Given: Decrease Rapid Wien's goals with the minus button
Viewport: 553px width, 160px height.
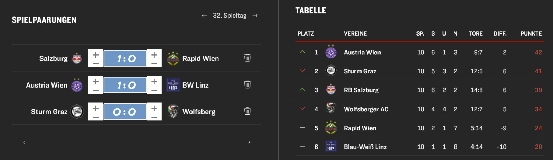Looking at the screenshot, I should tap(154, 63).
